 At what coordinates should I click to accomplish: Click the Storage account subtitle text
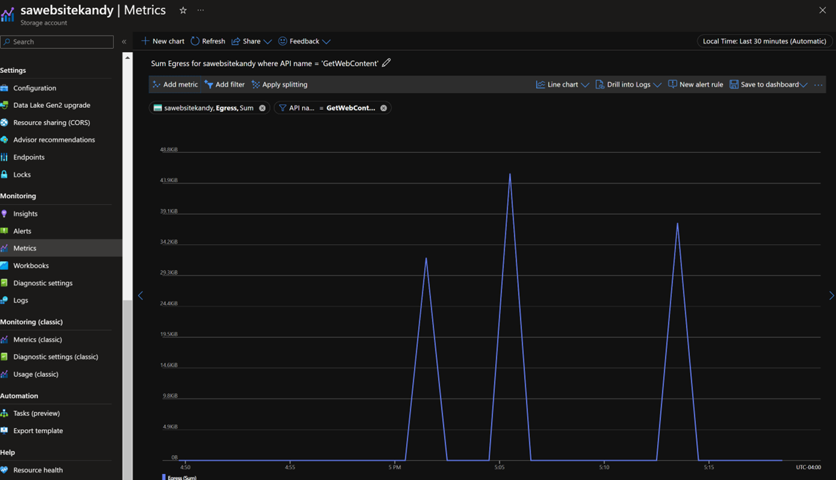point(44,23)
